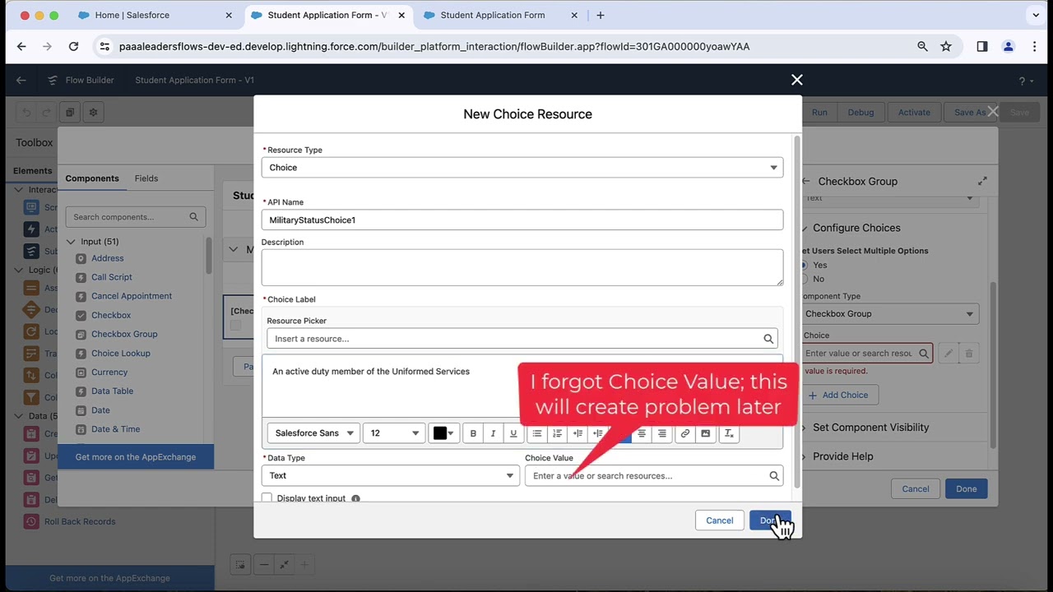Screen dimensions: 1053x592
Task: Insert a link in the Choice Label editor
Action: 685,433
